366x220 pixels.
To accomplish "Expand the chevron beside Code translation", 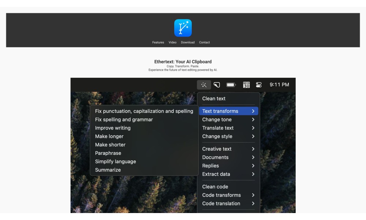I will [253, 203].
